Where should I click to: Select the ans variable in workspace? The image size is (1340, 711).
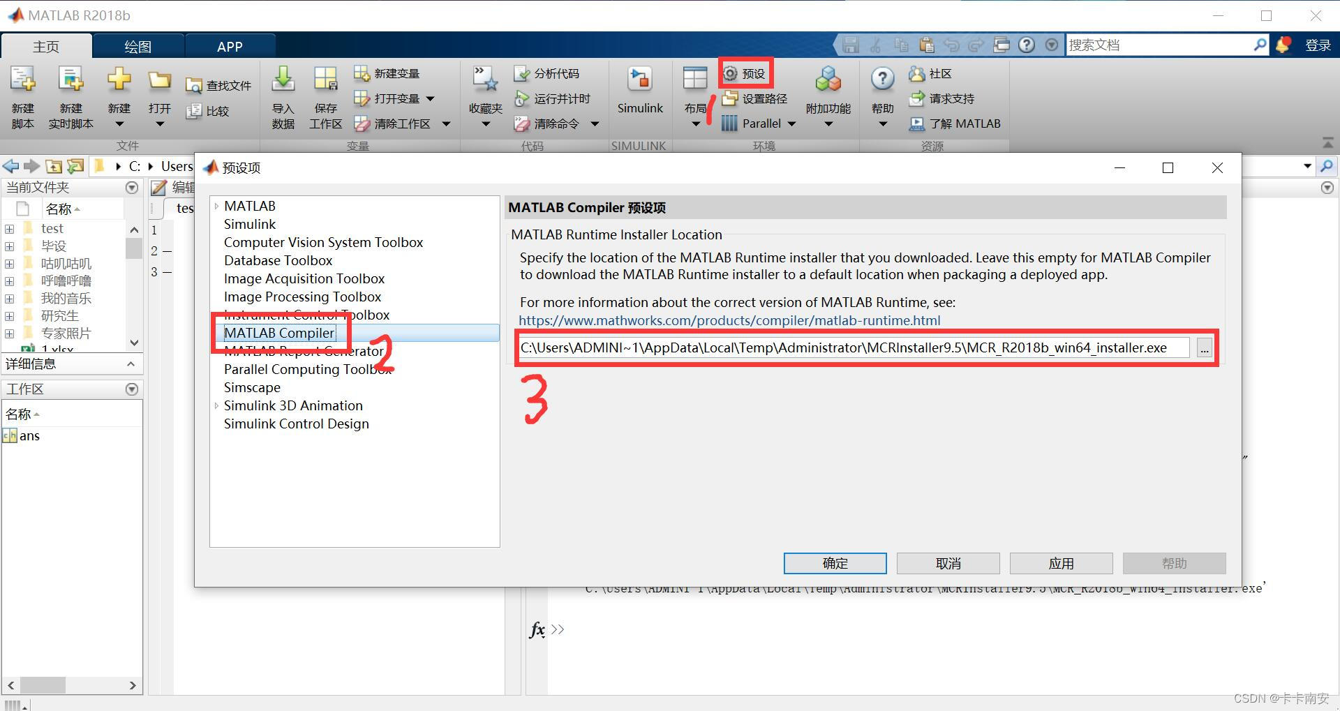29,435
